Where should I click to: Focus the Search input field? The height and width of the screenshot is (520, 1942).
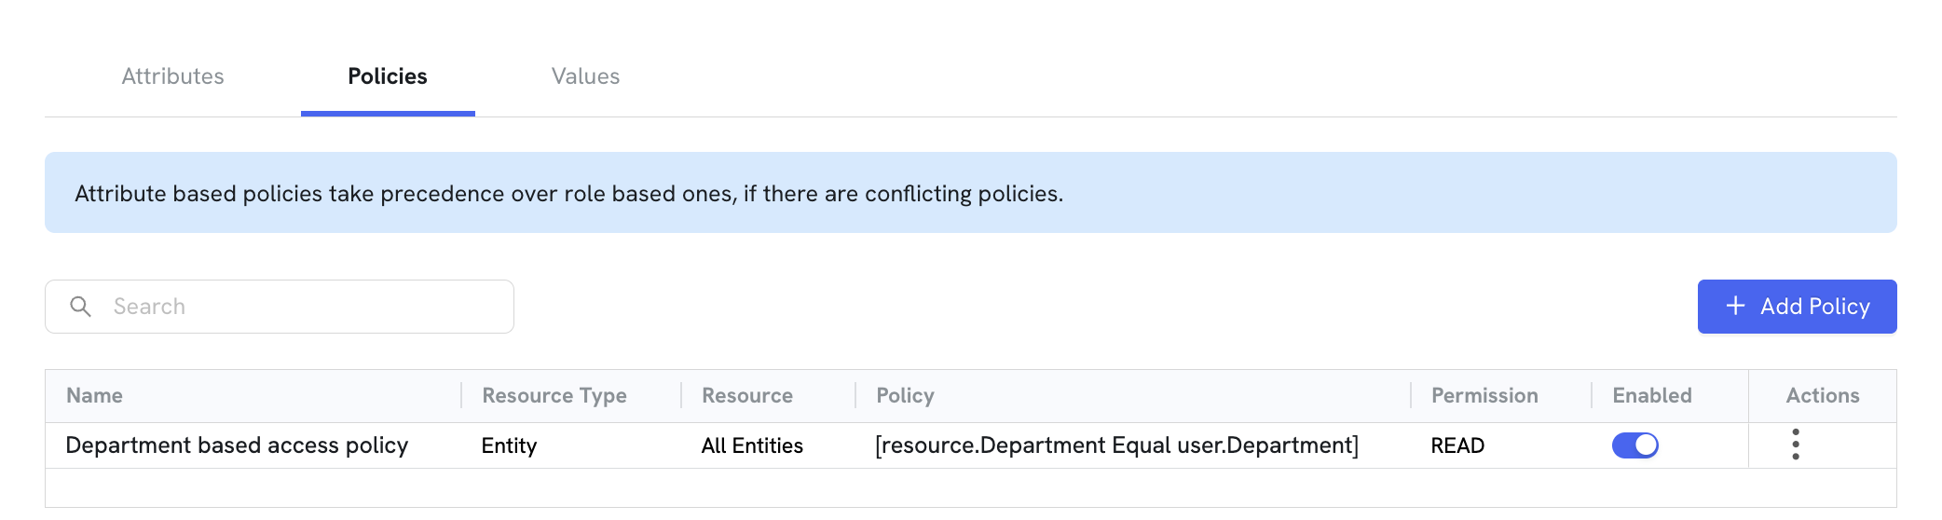point(280,307)
